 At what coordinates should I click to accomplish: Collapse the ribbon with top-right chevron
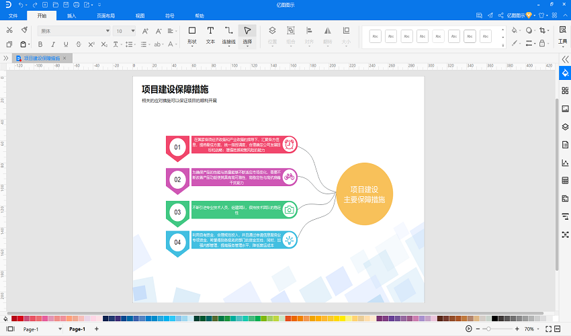click(565, 15)
